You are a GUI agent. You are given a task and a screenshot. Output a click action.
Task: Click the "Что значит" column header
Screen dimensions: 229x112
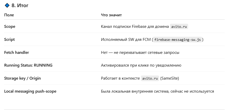111,15
